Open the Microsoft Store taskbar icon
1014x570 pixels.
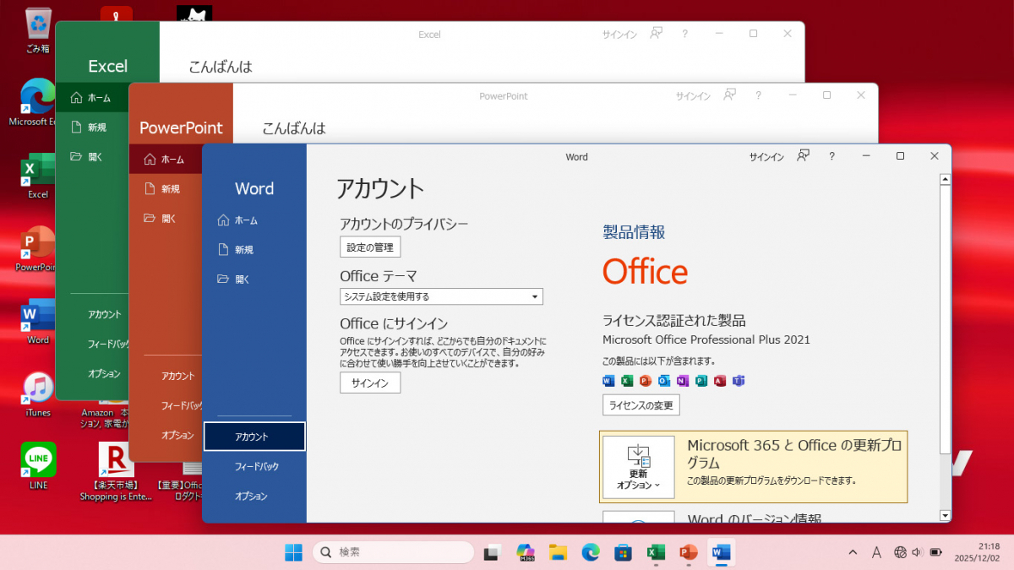click(623, 552)
